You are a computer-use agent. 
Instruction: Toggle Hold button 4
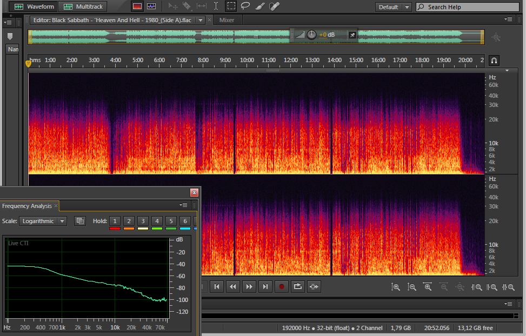pos(157,221)
